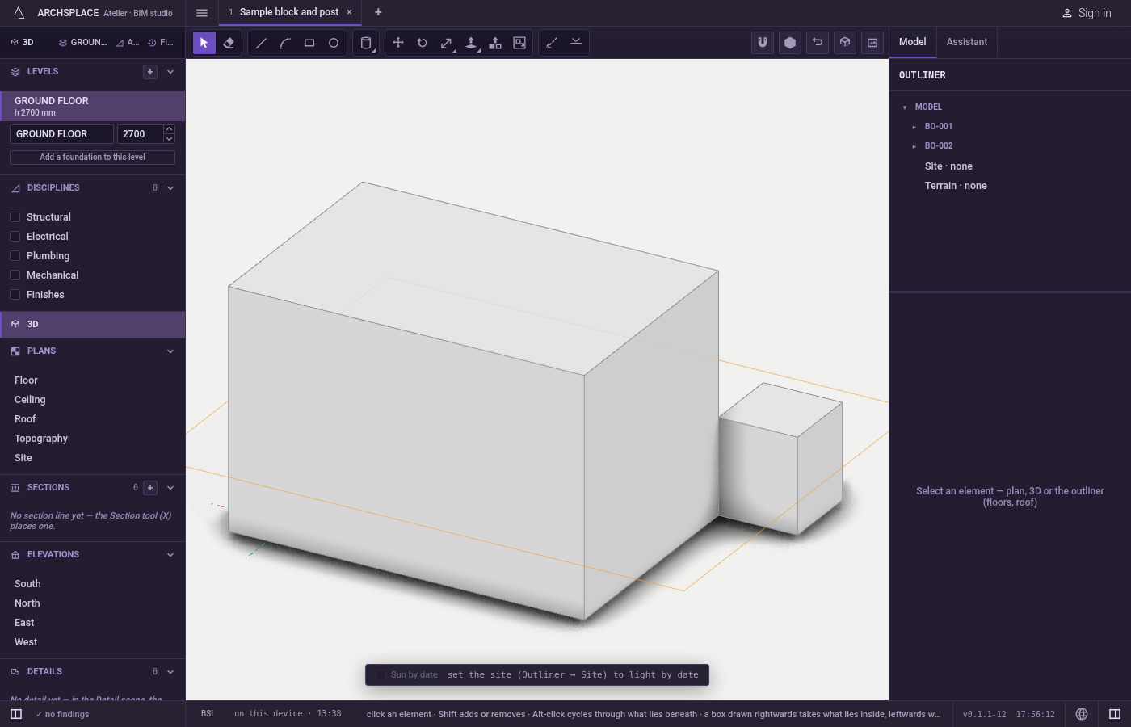Select the Circle shape tool

pyautogui.click(x=334, y=43)
